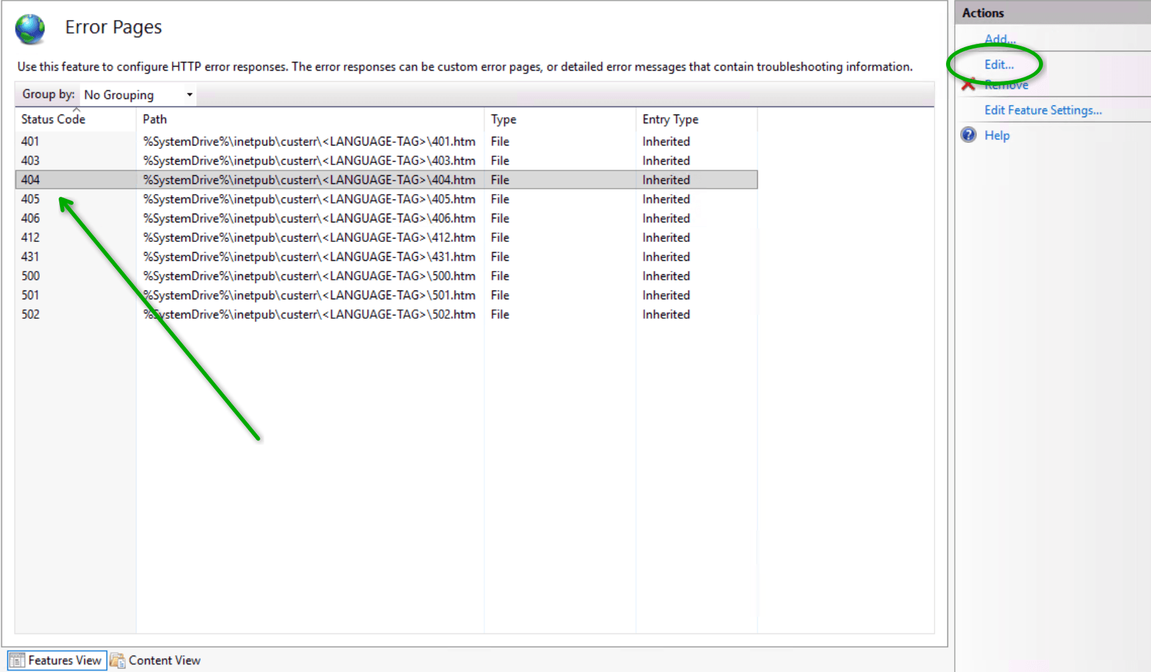The height and width of the screenshot is (672, 1151).
Task: Click the path ending in 403.htm
Action: point(309,160)
